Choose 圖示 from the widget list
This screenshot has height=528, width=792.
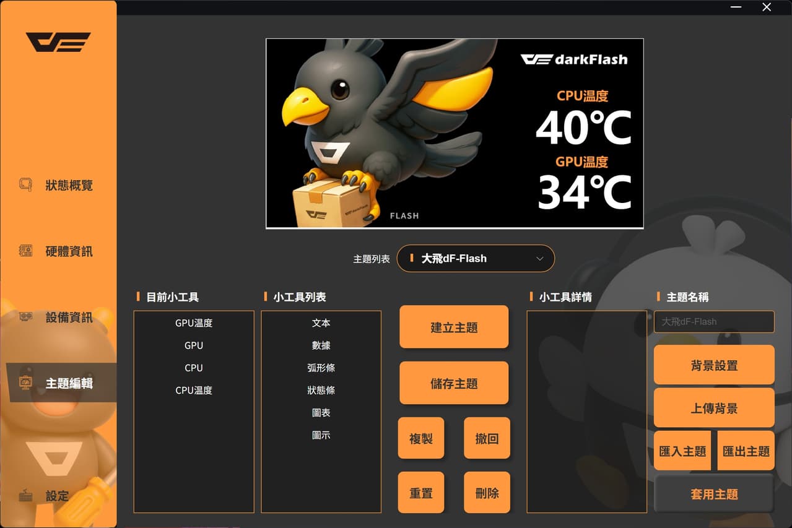[x=321, y=435]
